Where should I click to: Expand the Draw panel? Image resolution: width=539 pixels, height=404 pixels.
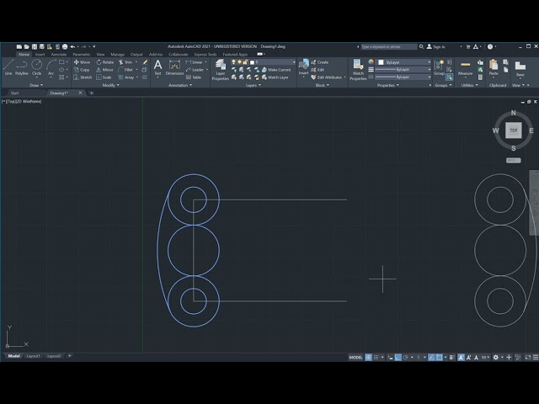click(36, 85)
